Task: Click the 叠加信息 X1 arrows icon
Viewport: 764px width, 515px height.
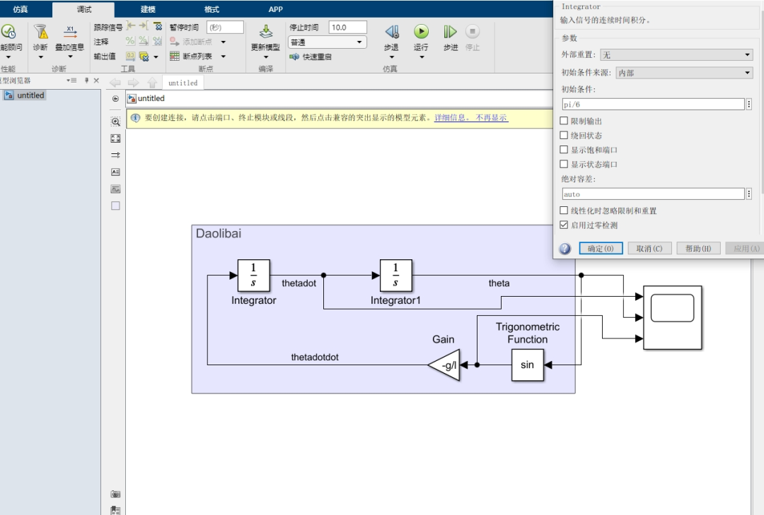Action: [x=70, y=32]
